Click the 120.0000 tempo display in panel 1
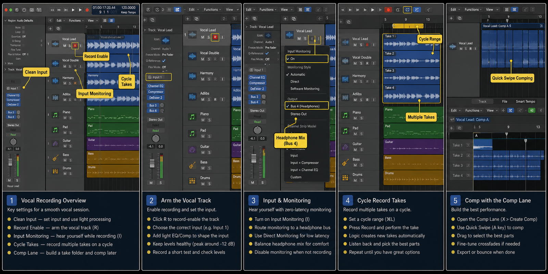Screen dimensions: 548x274 click(x=128, y=8)
